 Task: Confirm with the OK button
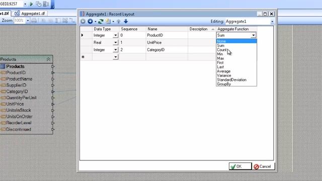tap(240, 166)
